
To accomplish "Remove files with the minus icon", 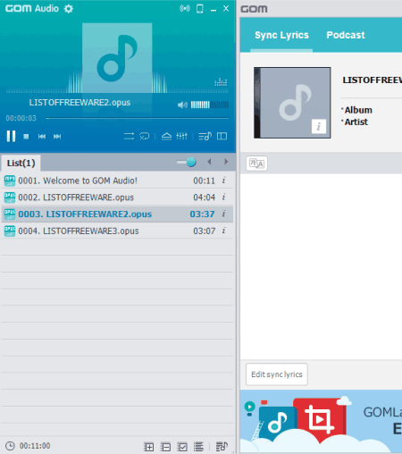I will [x=165, y=447].
